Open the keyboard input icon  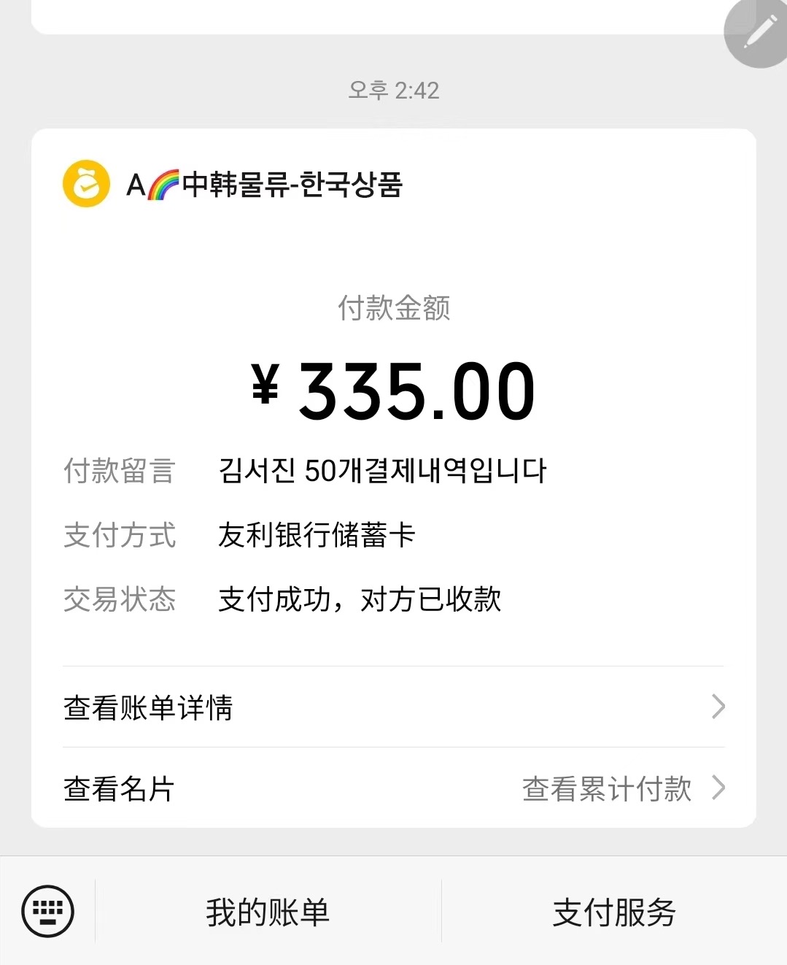click(x=48, y=911)
